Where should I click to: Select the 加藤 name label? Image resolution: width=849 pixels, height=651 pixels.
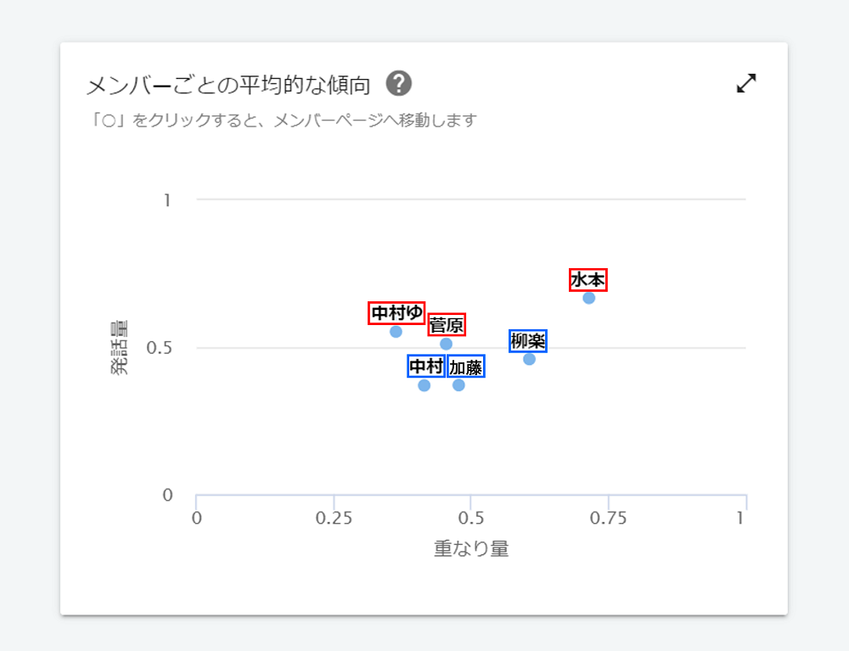click(465, 368)
